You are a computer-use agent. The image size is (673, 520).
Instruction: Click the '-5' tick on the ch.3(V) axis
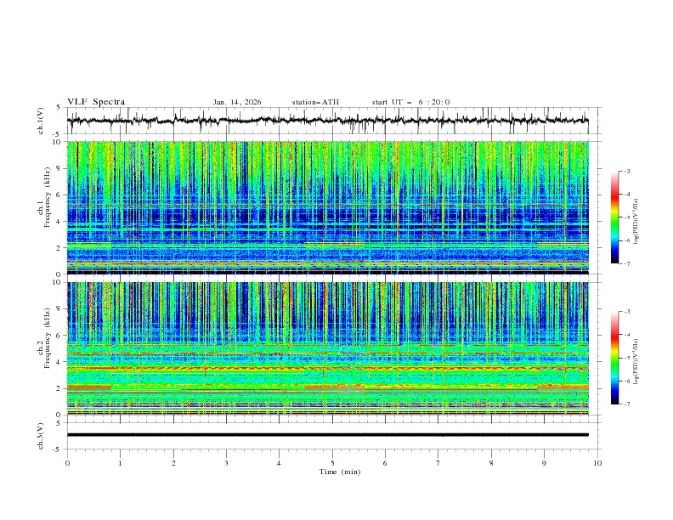58,449
